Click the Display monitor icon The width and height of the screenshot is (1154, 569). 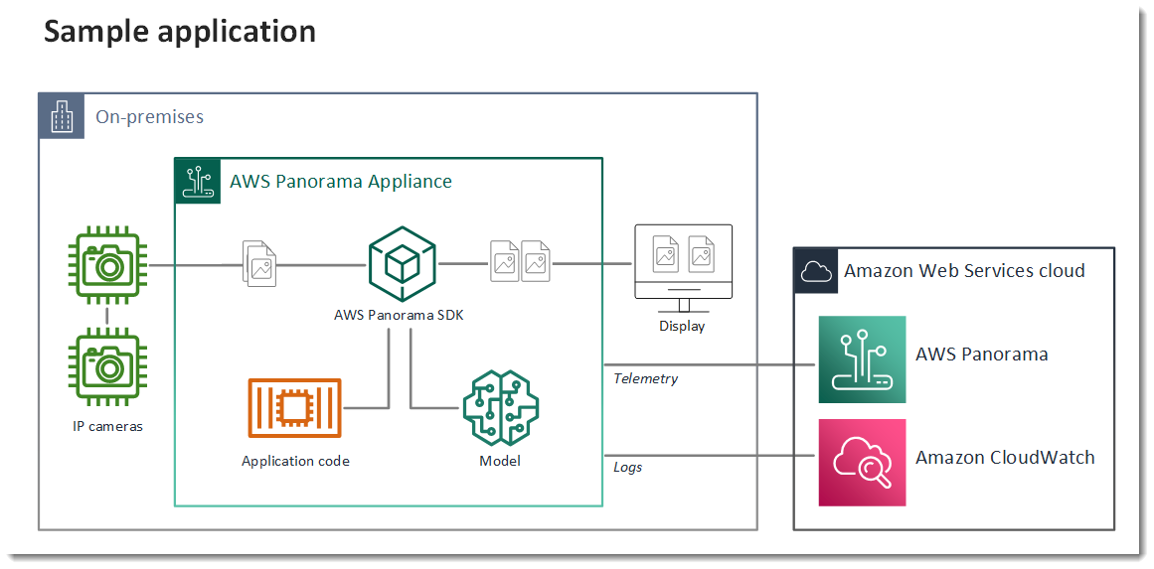[x=683, y=266]
